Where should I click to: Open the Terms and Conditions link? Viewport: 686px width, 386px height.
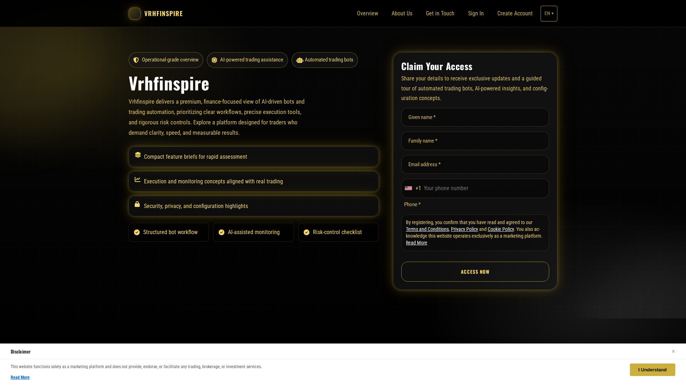pos(427,229)
